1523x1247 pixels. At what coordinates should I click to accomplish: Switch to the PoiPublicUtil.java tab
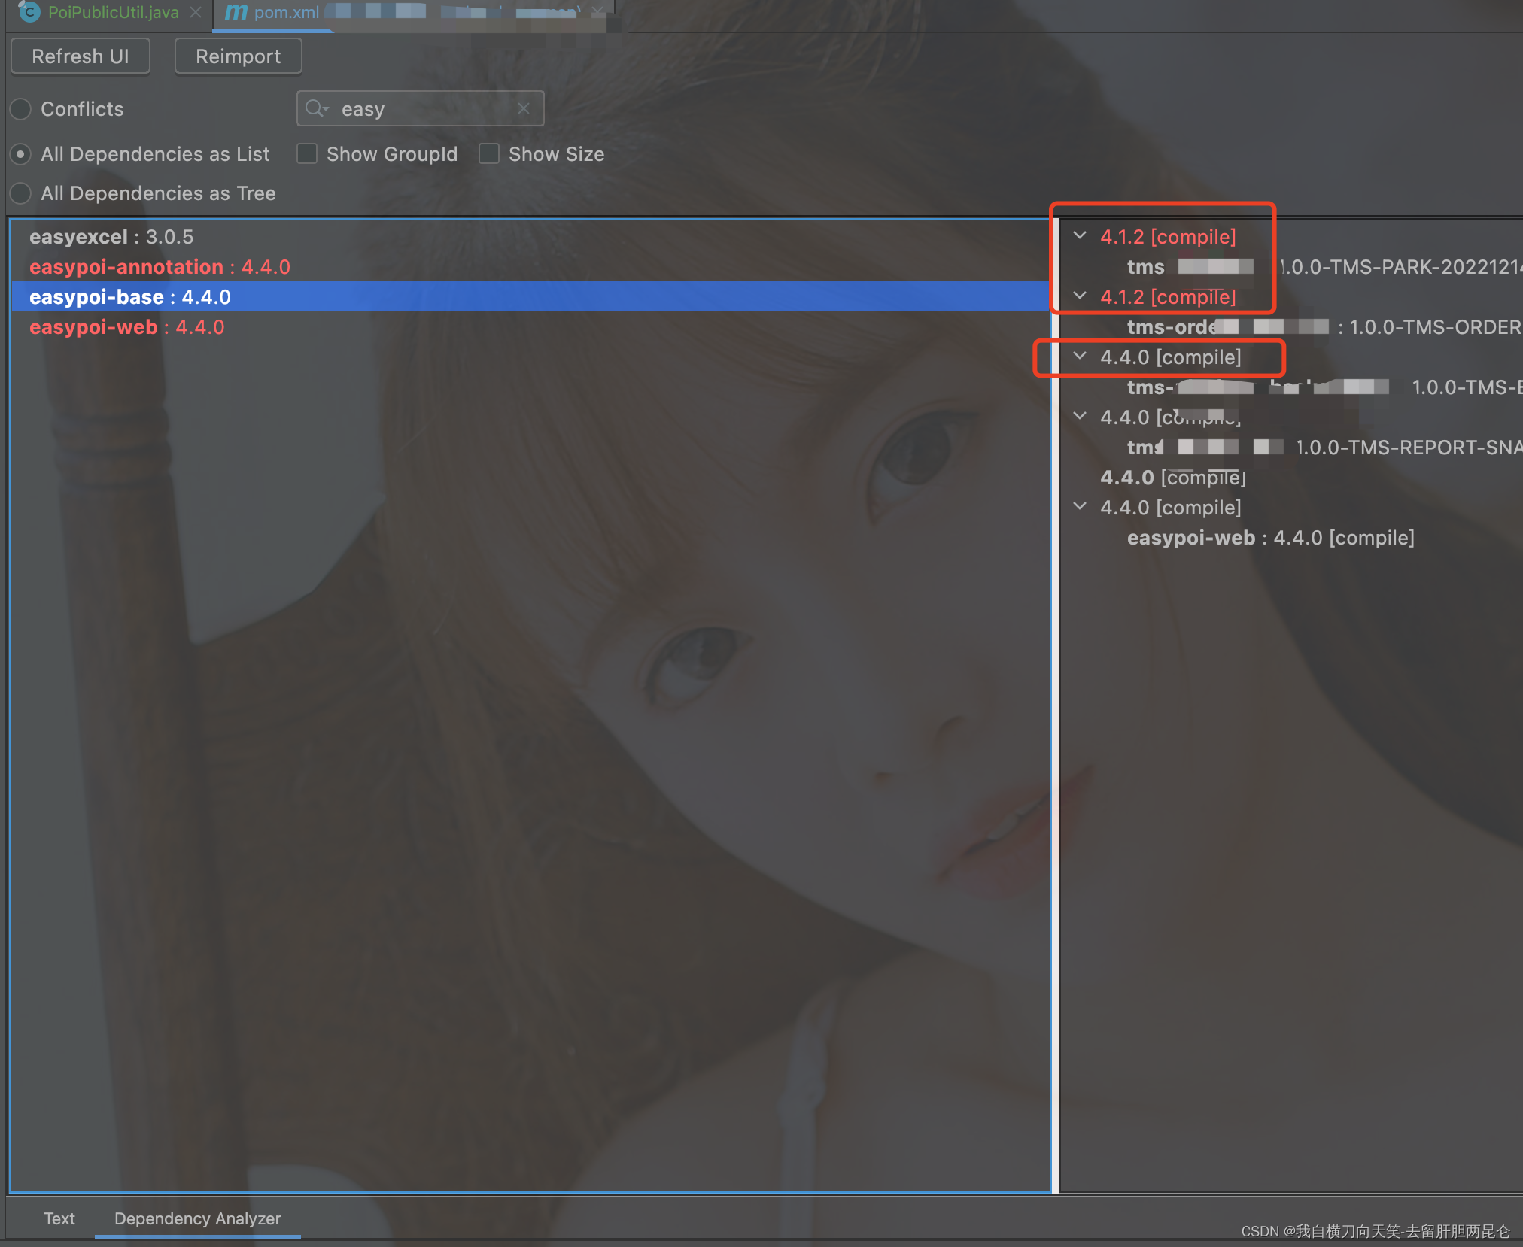click(x=113, y=12)
